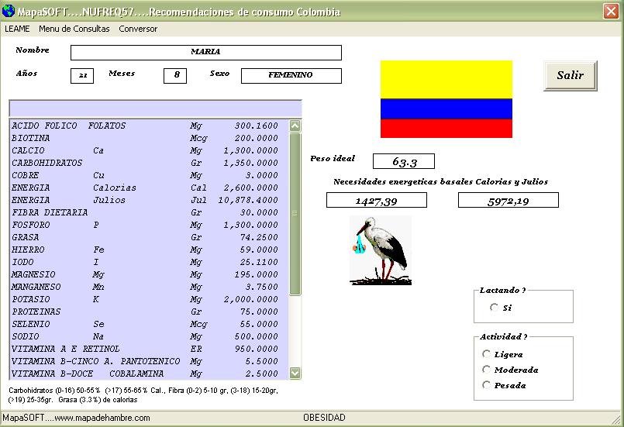Click the Sexo field showing FEMENINO
Viewport: 624px width, 427px height.
(291, 75)
